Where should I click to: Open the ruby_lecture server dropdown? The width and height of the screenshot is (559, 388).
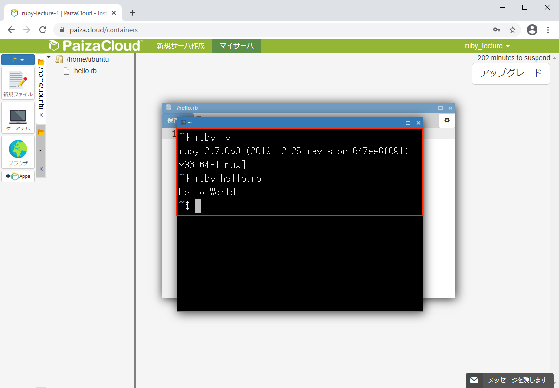tap(487, 46)
